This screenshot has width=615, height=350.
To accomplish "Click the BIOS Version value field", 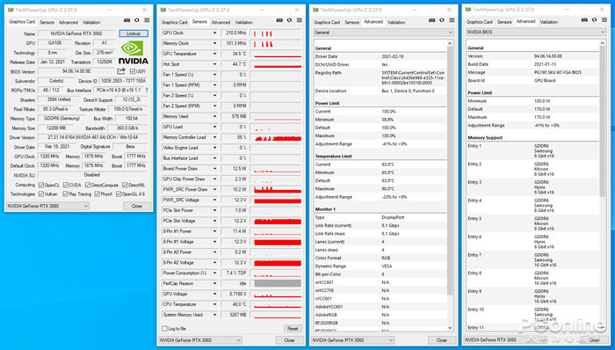I will coord(76,71).
